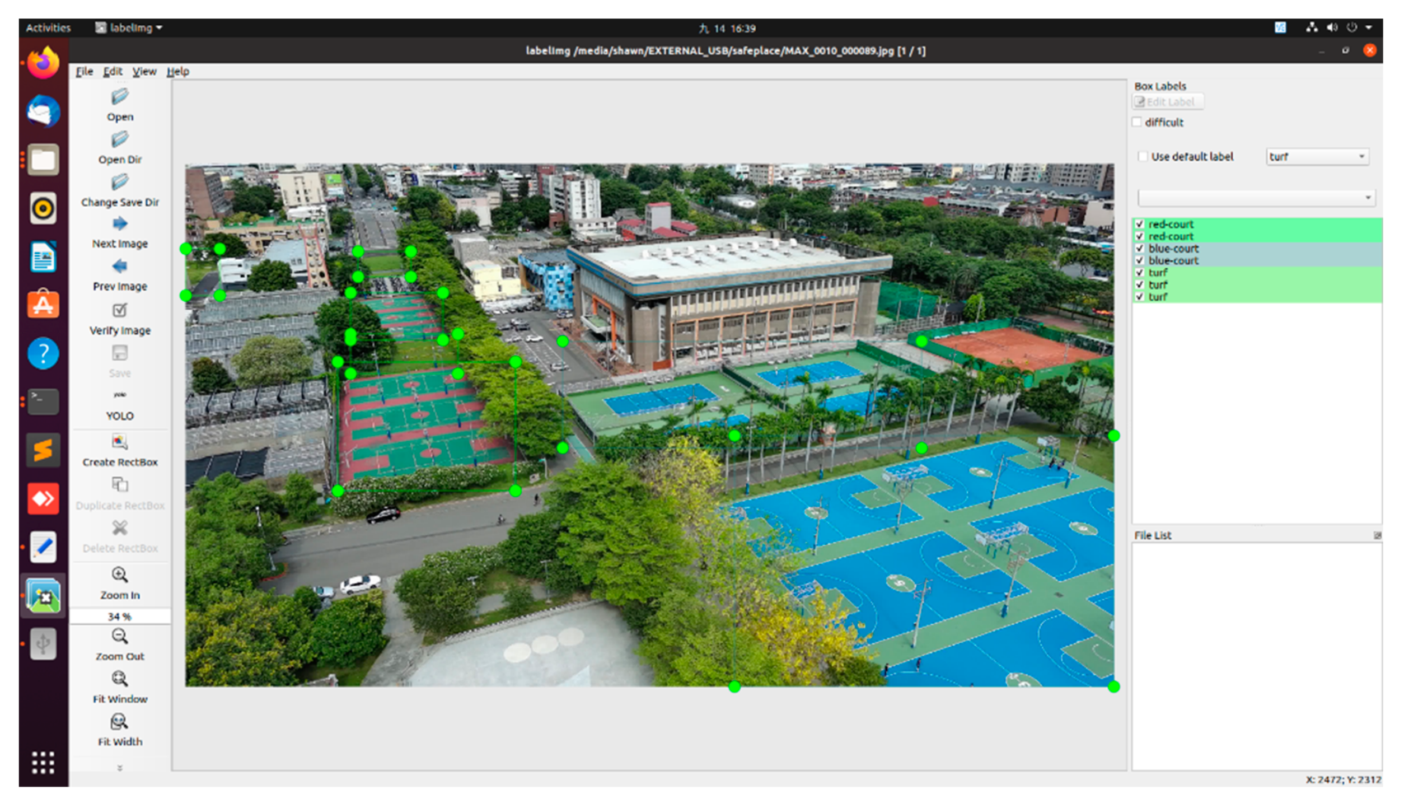The image size is (1404, 808).
Task: Check the Use default label box
Action: pos(1143,157)
